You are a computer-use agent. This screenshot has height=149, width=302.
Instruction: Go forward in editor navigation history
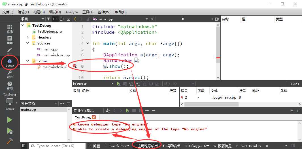(x=82, y=19)
